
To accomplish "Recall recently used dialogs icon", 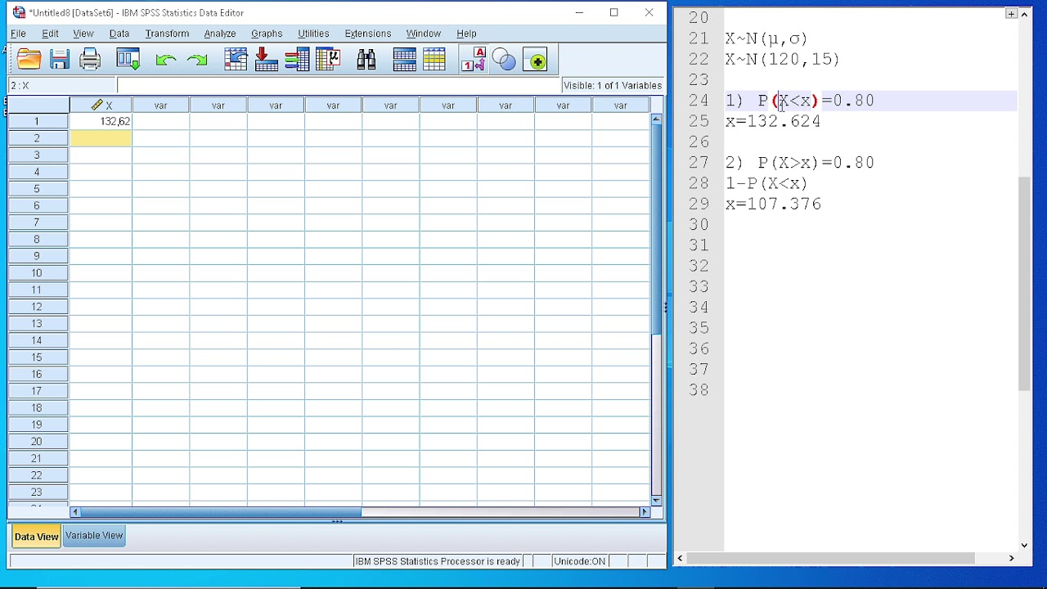I will pyautogui.click(x=128, y=60).
